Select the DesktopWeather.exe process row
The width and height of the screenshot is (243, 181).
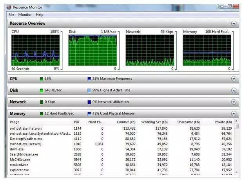pyautogui.click(x=26, y=138)
